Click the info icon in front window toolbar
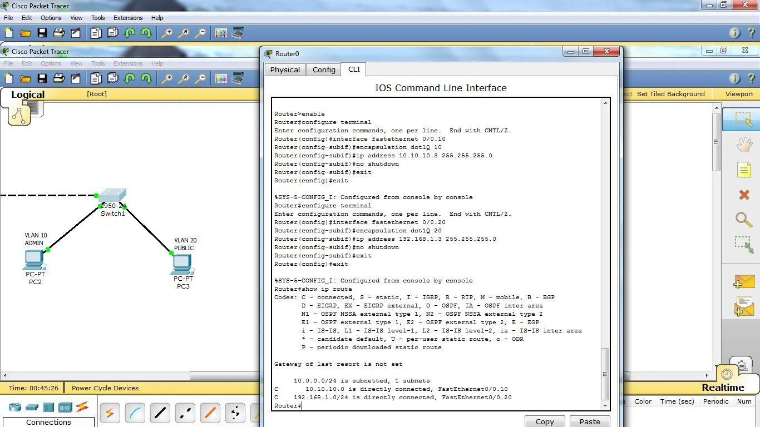Screen dimensions: 760x427 pyautogui.click(x=735, y=78)
